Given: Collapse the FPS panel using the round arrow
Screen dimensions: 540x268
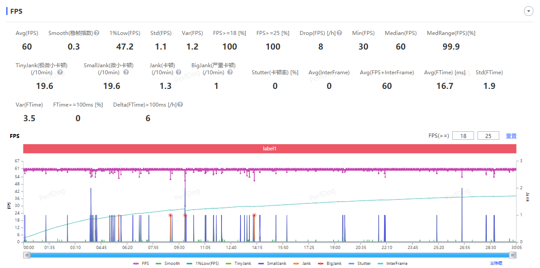Looking at the screenshot, I should (528, 11).
